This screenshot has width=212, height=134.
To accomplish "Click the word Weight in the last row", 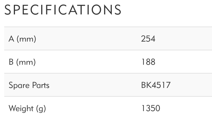I will coord(20,108).
